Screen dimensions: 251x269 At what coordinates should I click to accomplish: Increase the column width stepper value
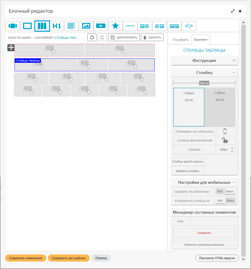[232, 148]
